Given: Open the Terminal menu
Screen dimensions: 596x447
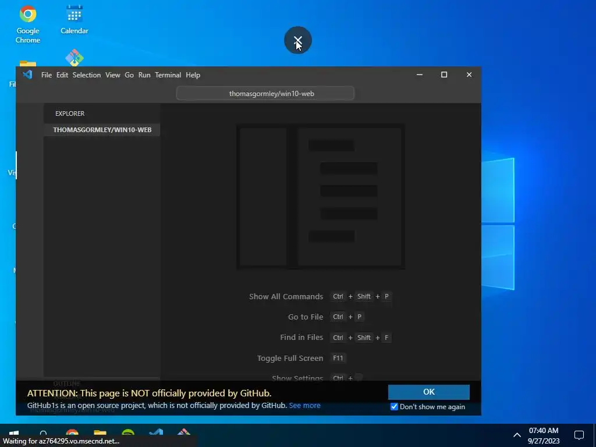Looking at the screenshot, I should click(168, 75).
